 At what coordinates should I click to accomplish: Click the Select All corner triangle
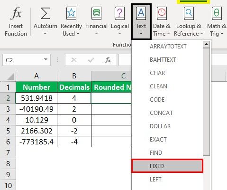11,77
